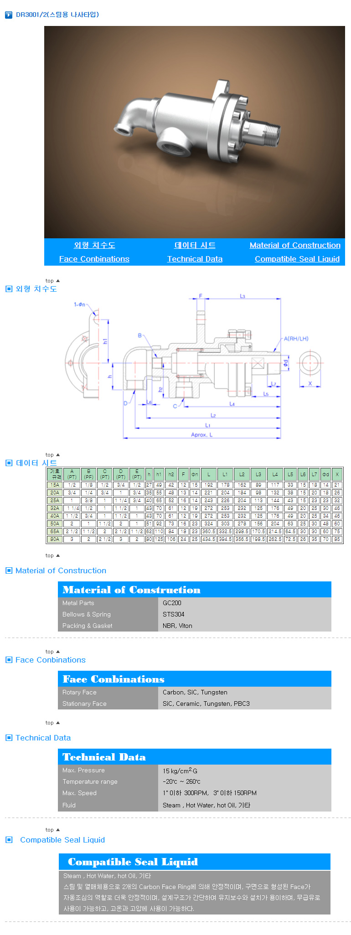
Task: Select the Compatible Seal Liquid link in blue bar
Action: 297,259
